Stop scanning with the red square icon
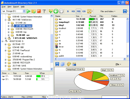130x99 pixels. coord(39,11)
